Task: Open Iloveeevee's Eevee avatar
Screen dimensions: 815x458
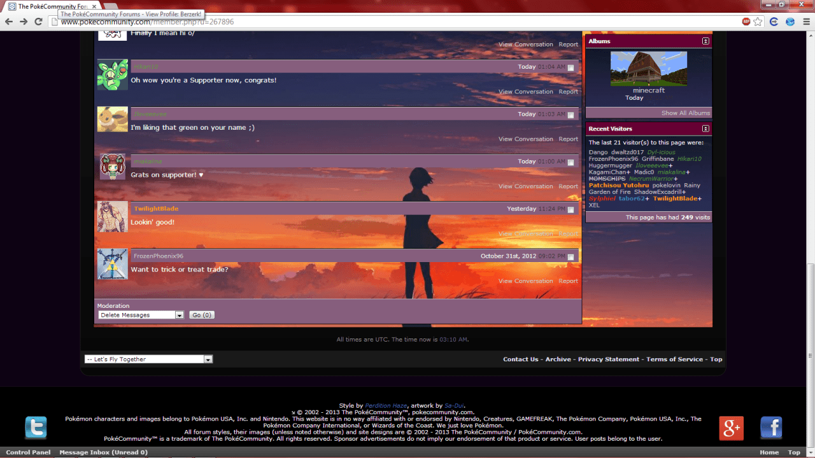Action: (x=113, y=119)
